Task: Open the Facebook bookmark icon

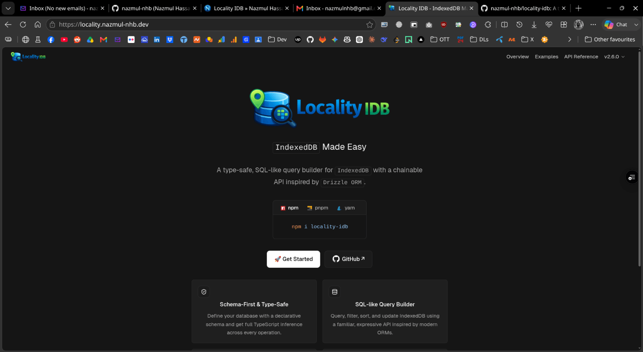Action: (51, 40)
